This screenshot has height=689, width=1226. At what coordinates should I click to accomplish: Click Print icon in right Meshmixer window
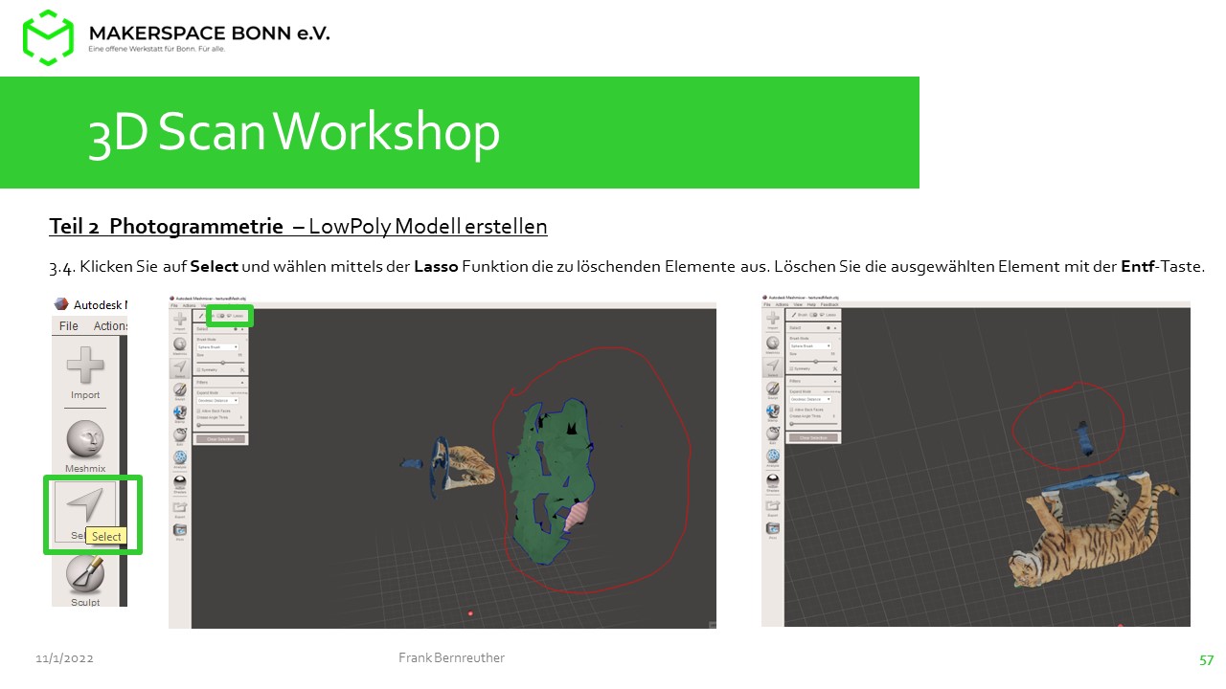773,527
